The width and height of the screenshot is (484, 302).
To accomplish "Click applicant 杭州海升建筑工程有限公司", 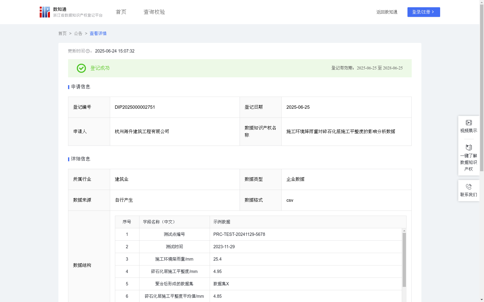I will click(x=142, y=132).
